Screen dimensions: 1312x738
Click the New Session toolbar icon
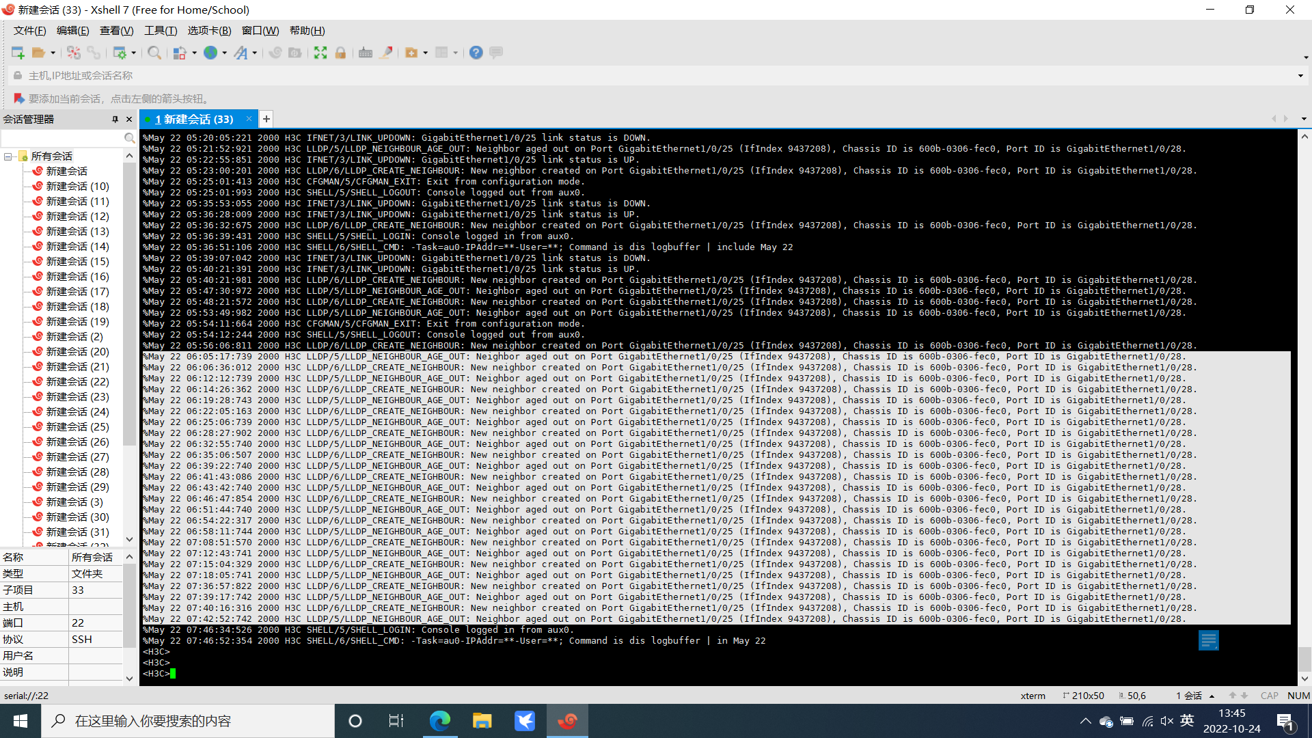pos(18,53)
